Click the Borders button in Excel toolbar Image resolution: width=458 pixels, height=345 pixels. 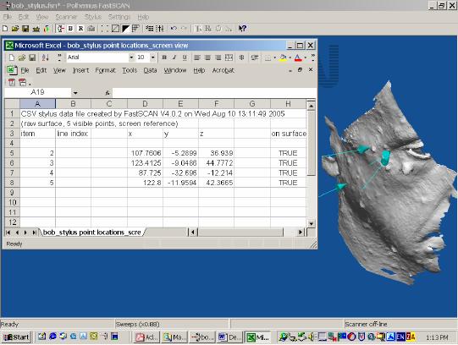click(268, 57)
